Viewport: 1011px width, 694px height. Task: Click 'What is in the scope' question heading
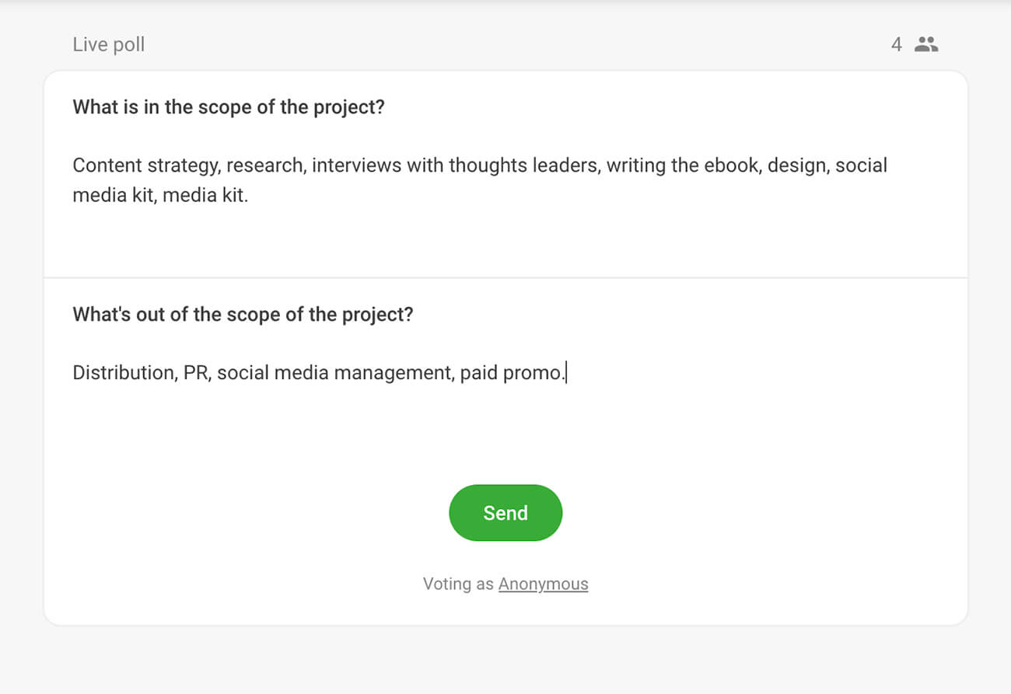click(x=229, y=106)
